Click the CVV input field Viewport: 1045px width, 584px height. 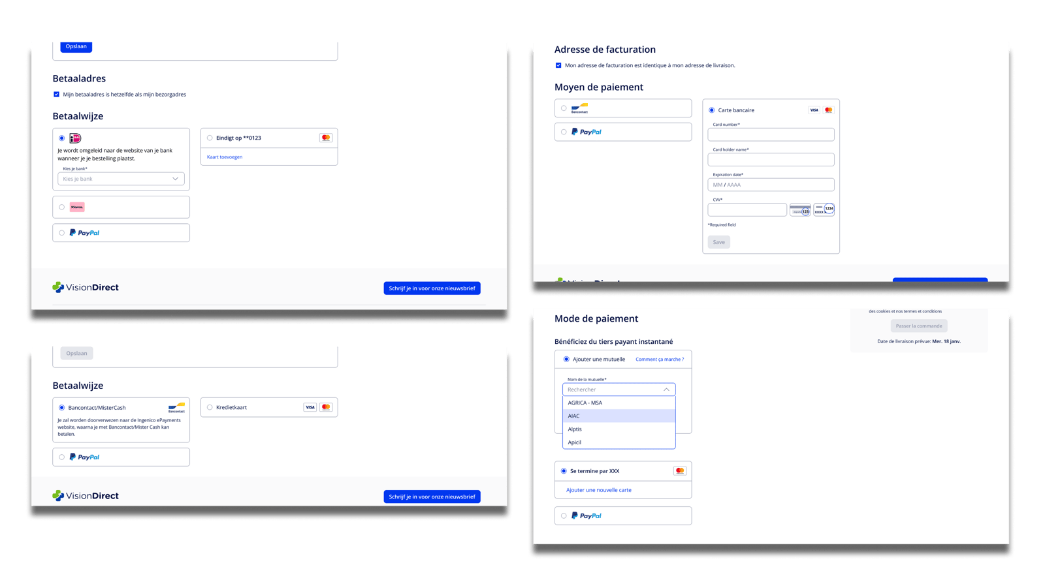747,209
